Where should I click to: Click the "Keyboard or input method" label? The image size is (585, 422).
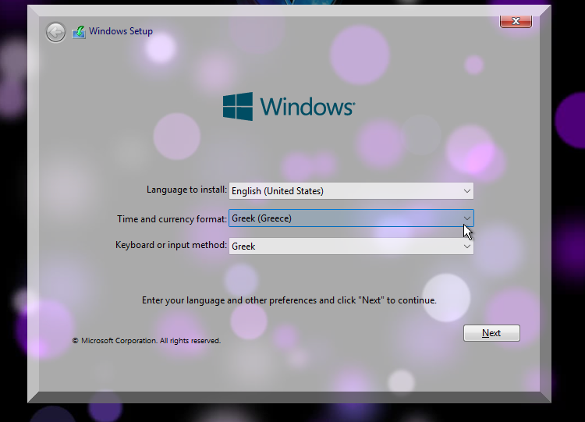(171, 245)
